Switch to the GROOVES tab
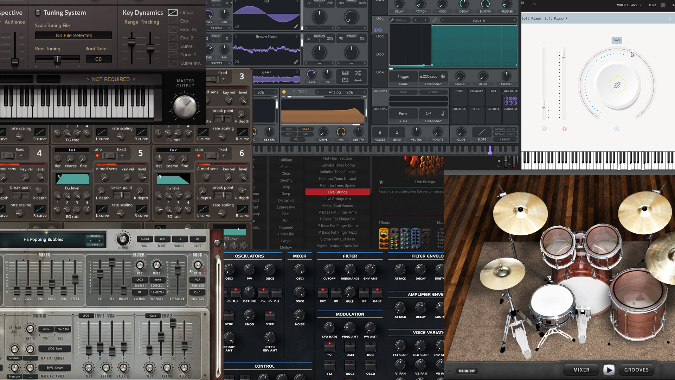 click(636, 370)
